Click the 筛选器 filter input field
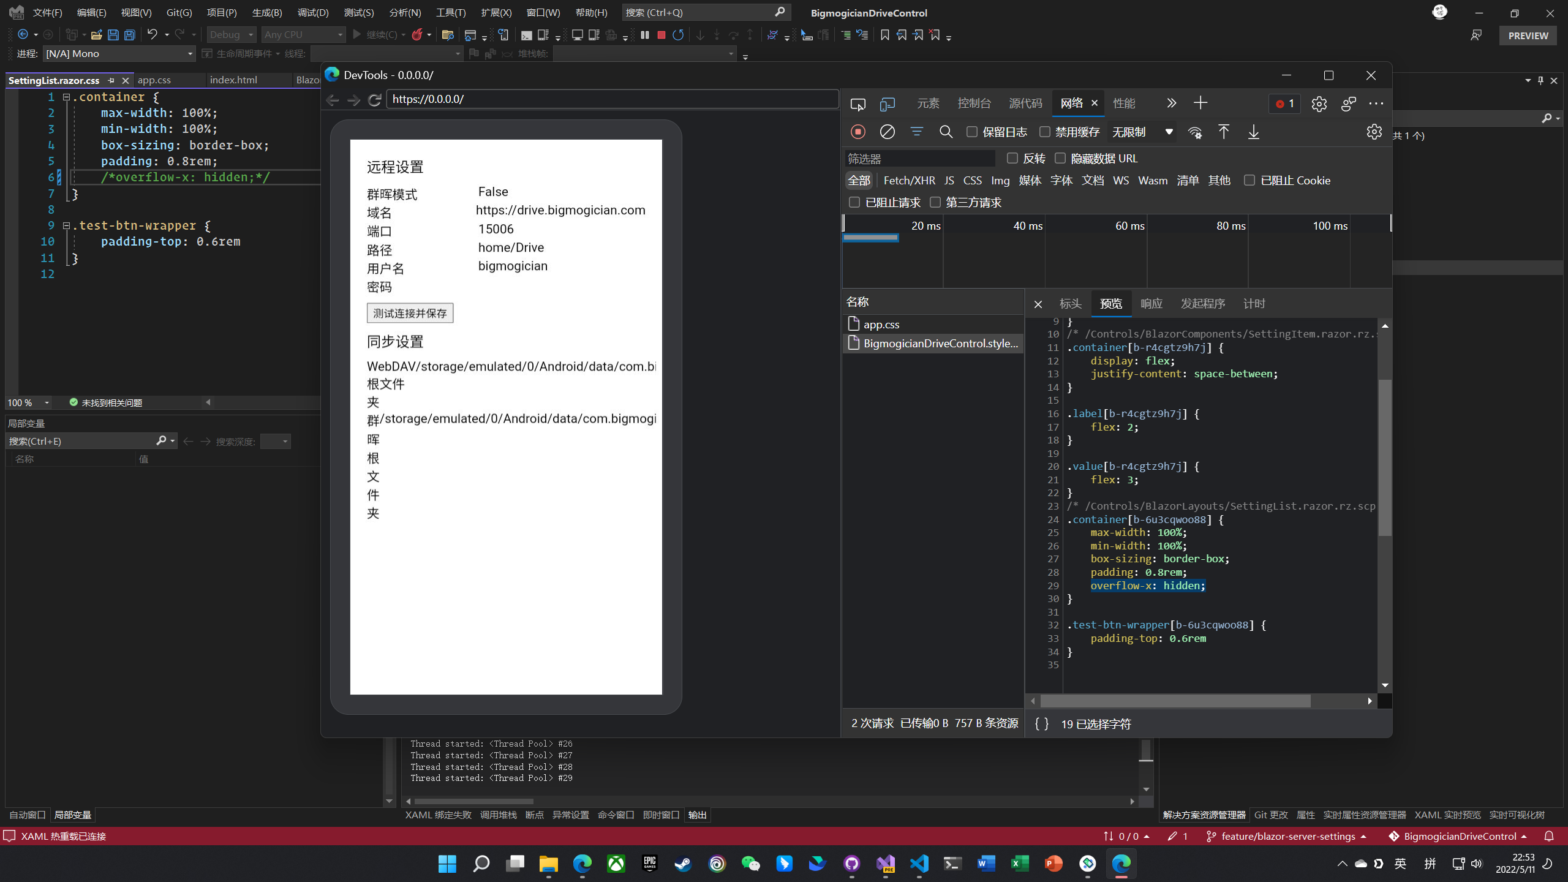The image size is (1568, 882). pos(919,158)
